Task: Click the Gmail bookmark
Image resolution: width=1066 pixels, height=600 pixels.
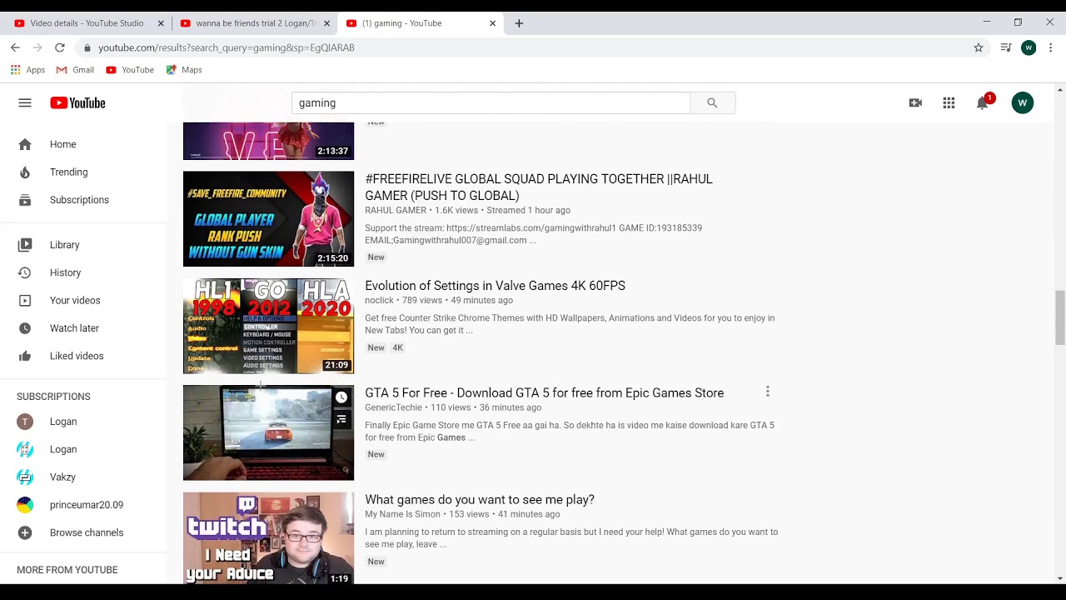Action: click(75, 70)
